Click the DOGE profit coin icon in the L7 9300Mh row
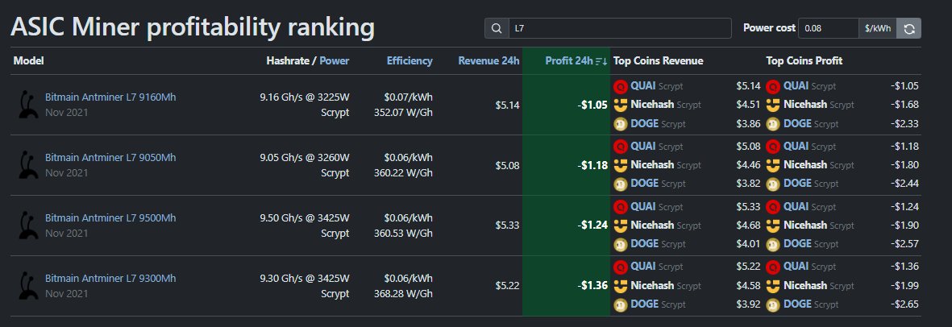The image size is (952, 327). pyautogui.click(x=773, y=304)
